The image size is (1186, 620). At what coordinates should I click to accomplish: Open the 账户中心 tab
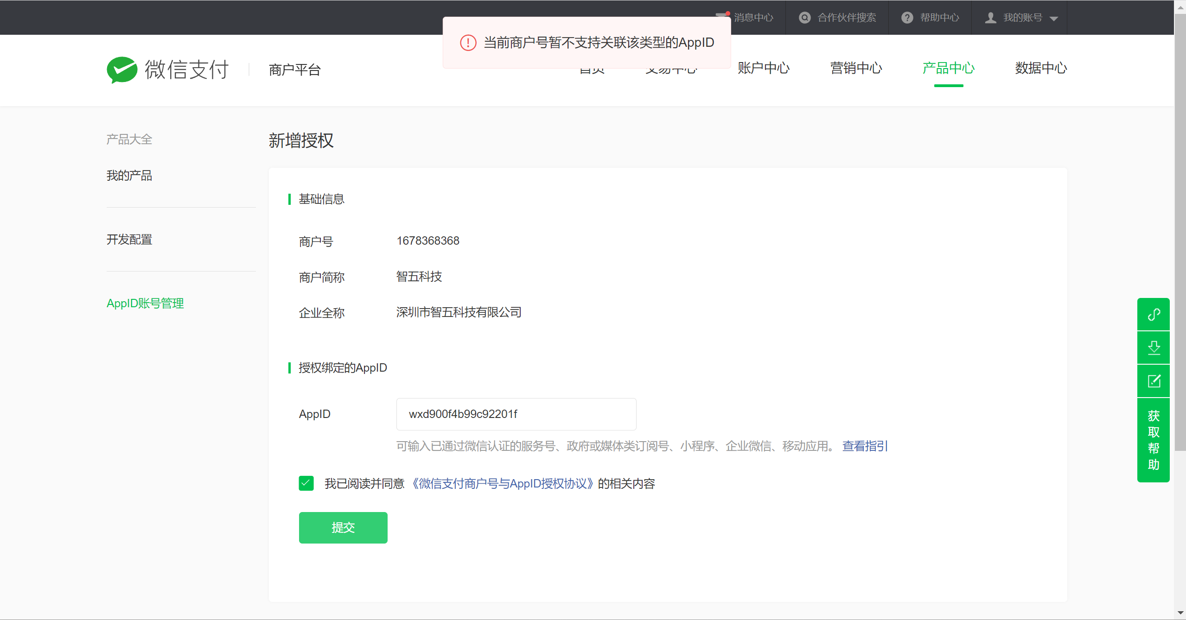(763, 68)
